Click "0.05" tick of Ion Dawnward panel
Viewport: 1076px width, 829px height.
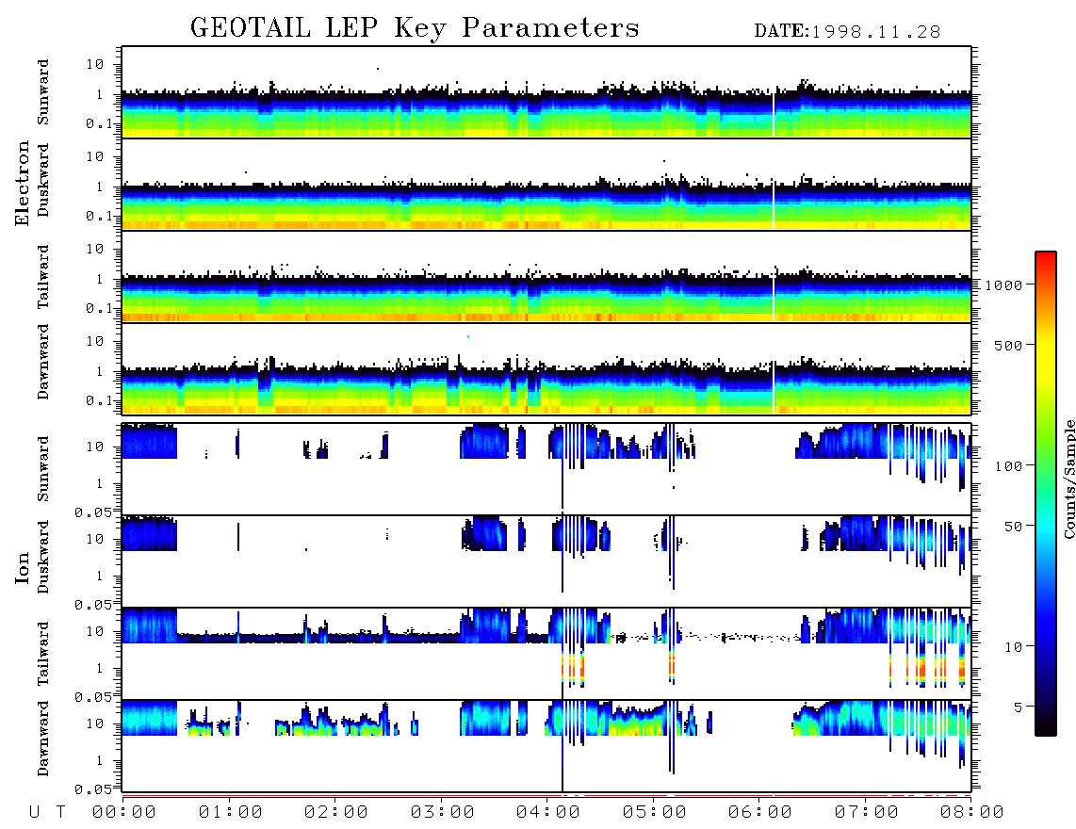coord(92,789)
